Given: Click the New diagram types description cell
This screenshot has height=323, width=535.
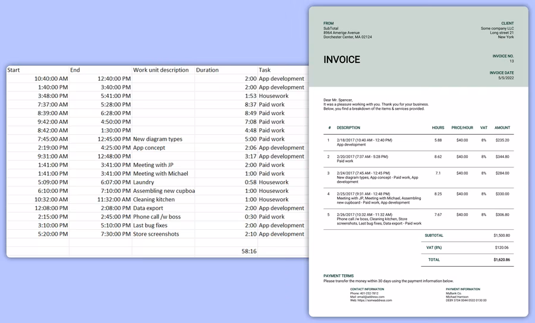Looking at the screenshot, I should (163, 139).
